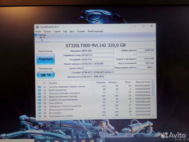Click the Порог column header
This screenshot has width=189, height=142.
coord(128,82)
